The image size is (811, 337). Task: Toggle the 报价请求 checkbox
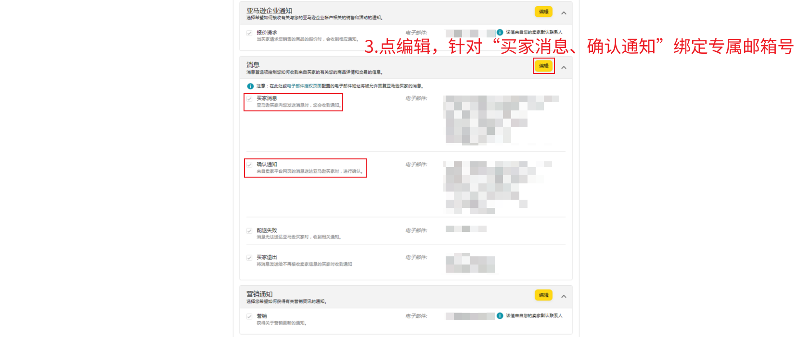pyautogui.click(x=249, y=33)
